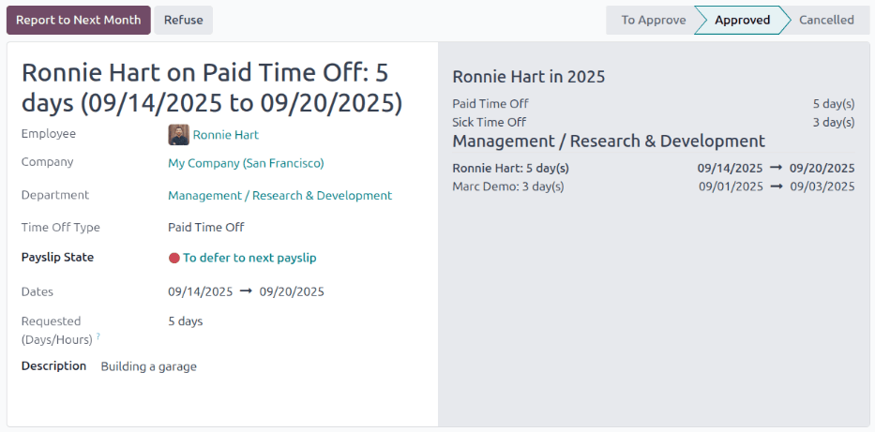
Task: Select the Cancelled status stage
Action: 825,20
